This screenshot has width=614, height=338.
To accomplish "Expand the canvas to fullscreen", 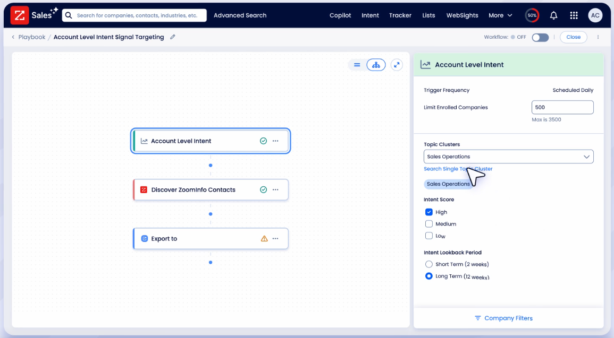I will (396, 65).
